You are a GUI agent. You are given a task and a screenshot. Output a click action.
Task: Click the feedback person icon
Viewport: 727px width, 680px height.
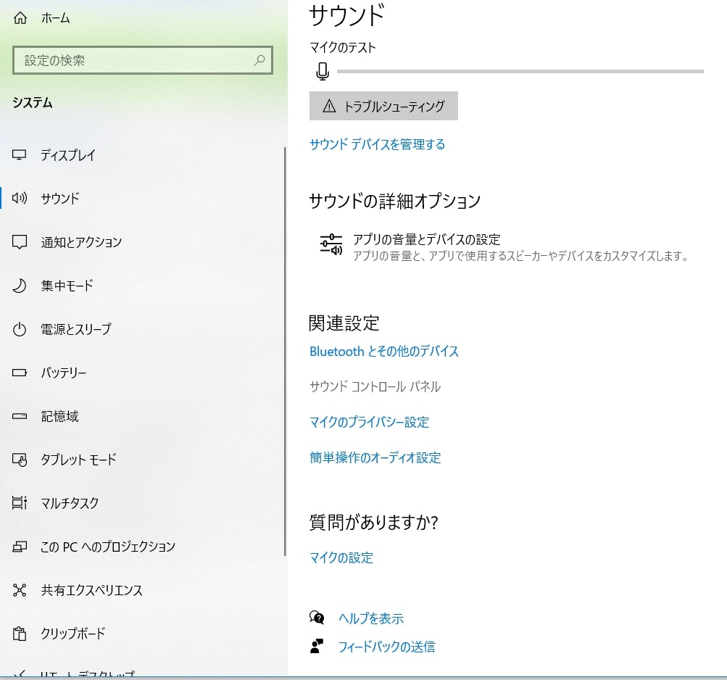(x=317, y=646)
